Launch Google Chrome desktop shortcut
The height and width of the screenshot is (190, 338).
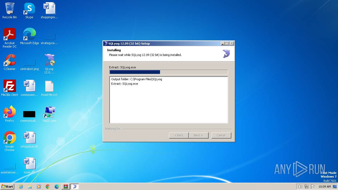point(10,141)
